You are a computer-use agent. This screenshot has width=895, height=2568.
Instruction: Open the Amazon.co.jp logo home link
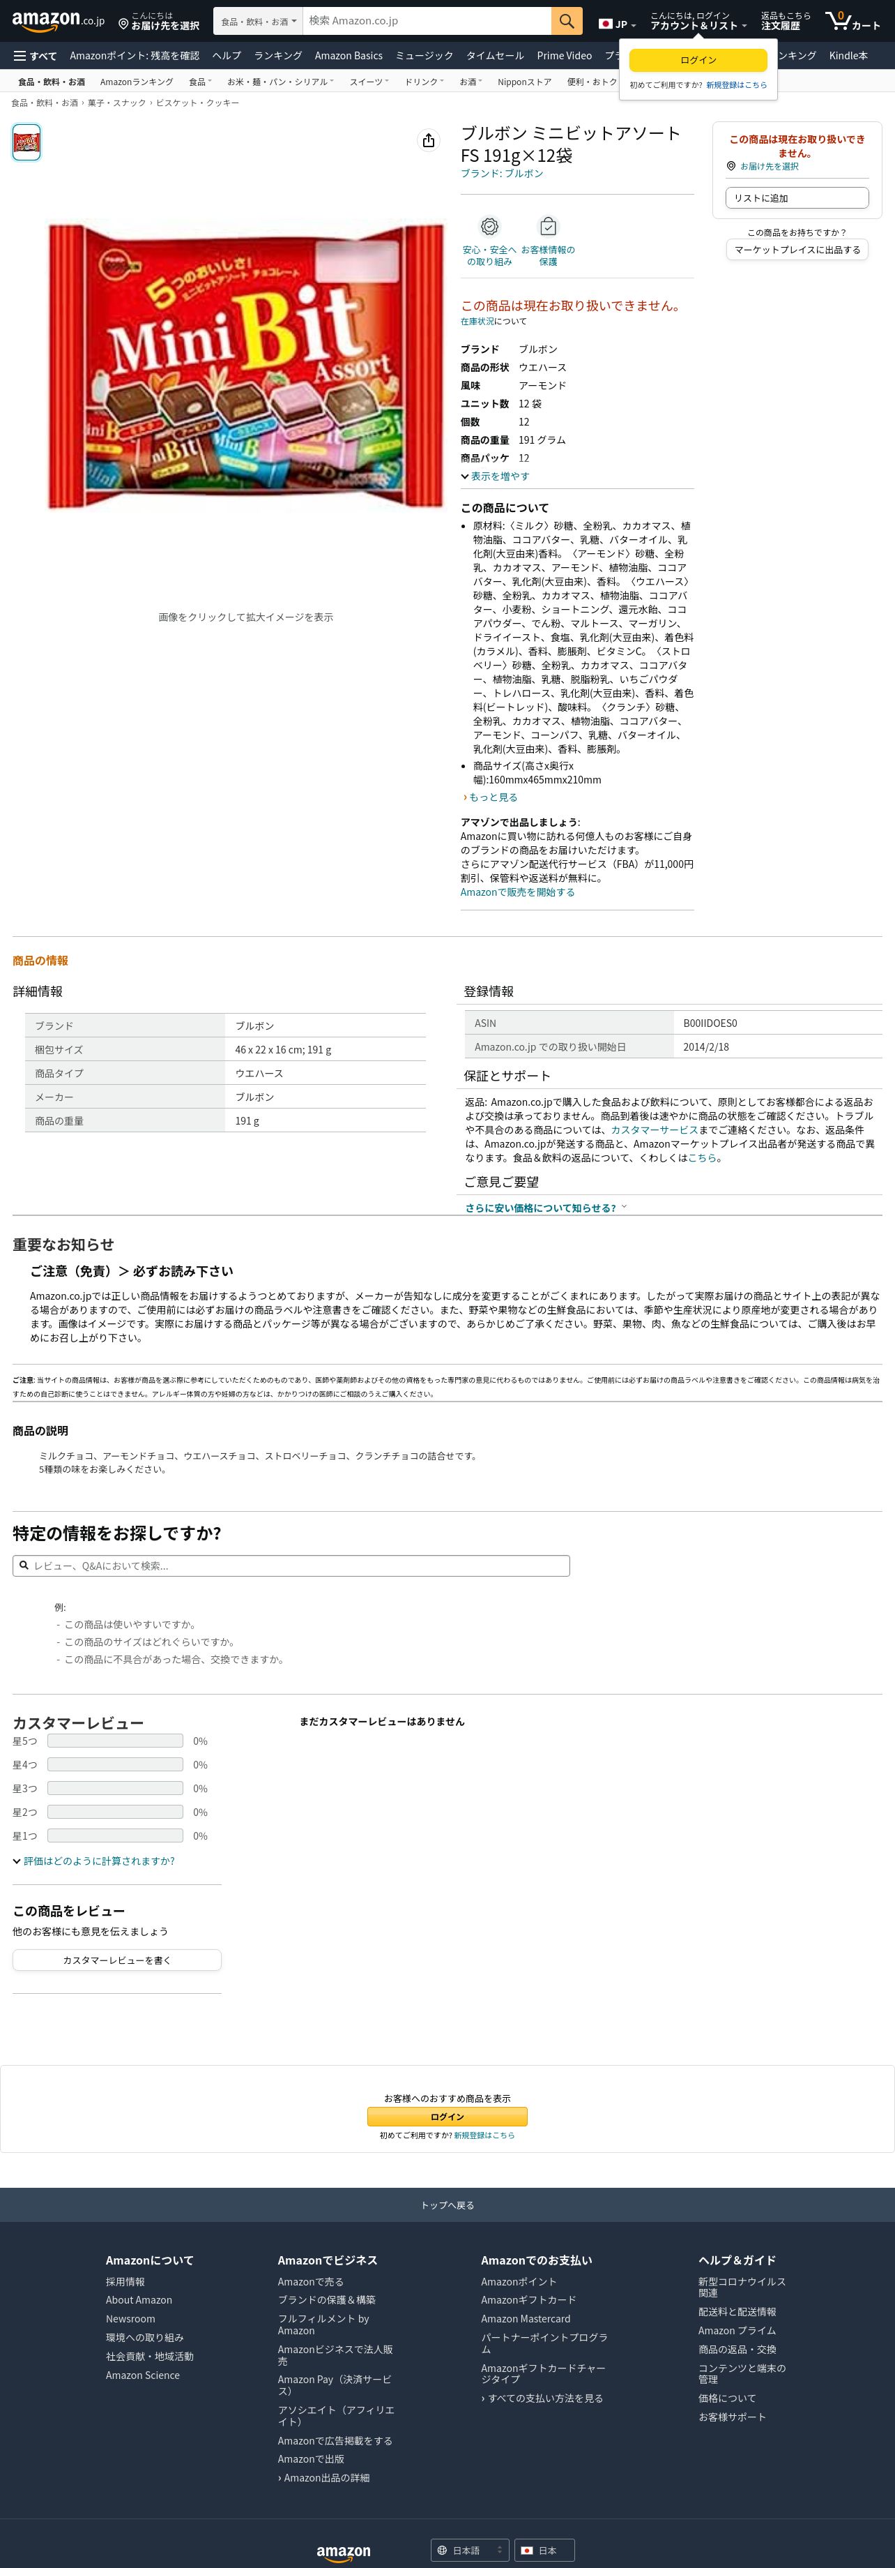[58, 20]
